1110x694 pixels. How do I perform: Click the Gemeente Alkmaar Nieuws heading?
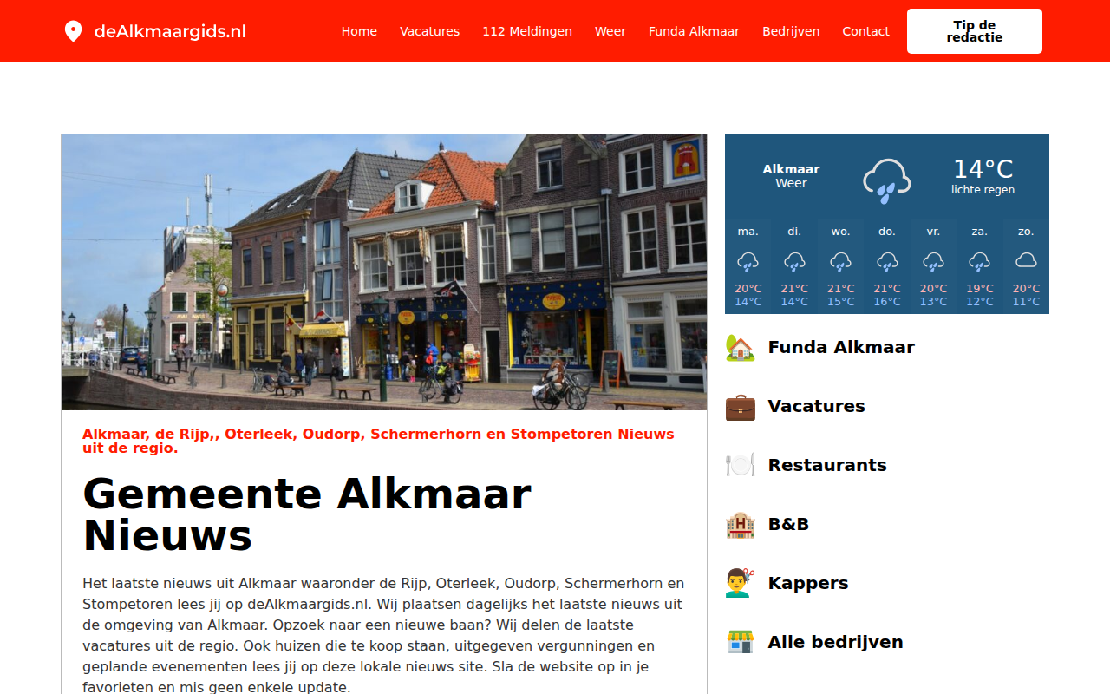307,514
